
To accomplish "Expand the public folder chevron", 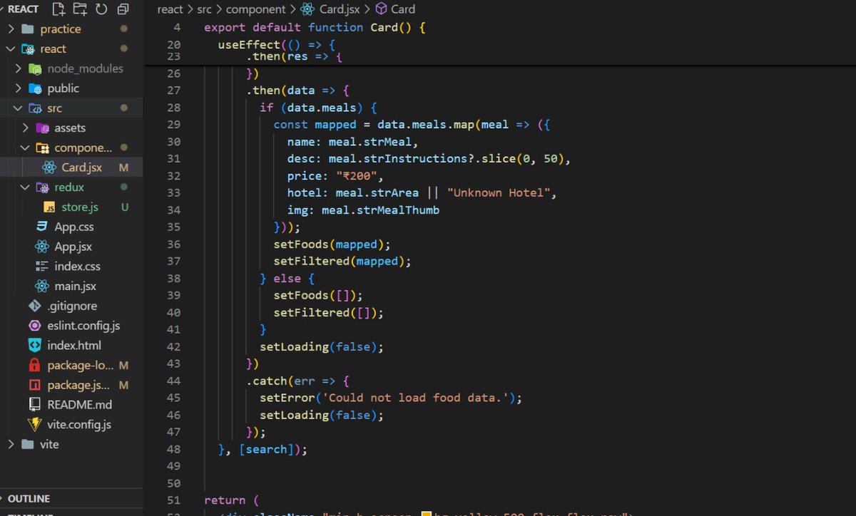I will click(19, 88).
